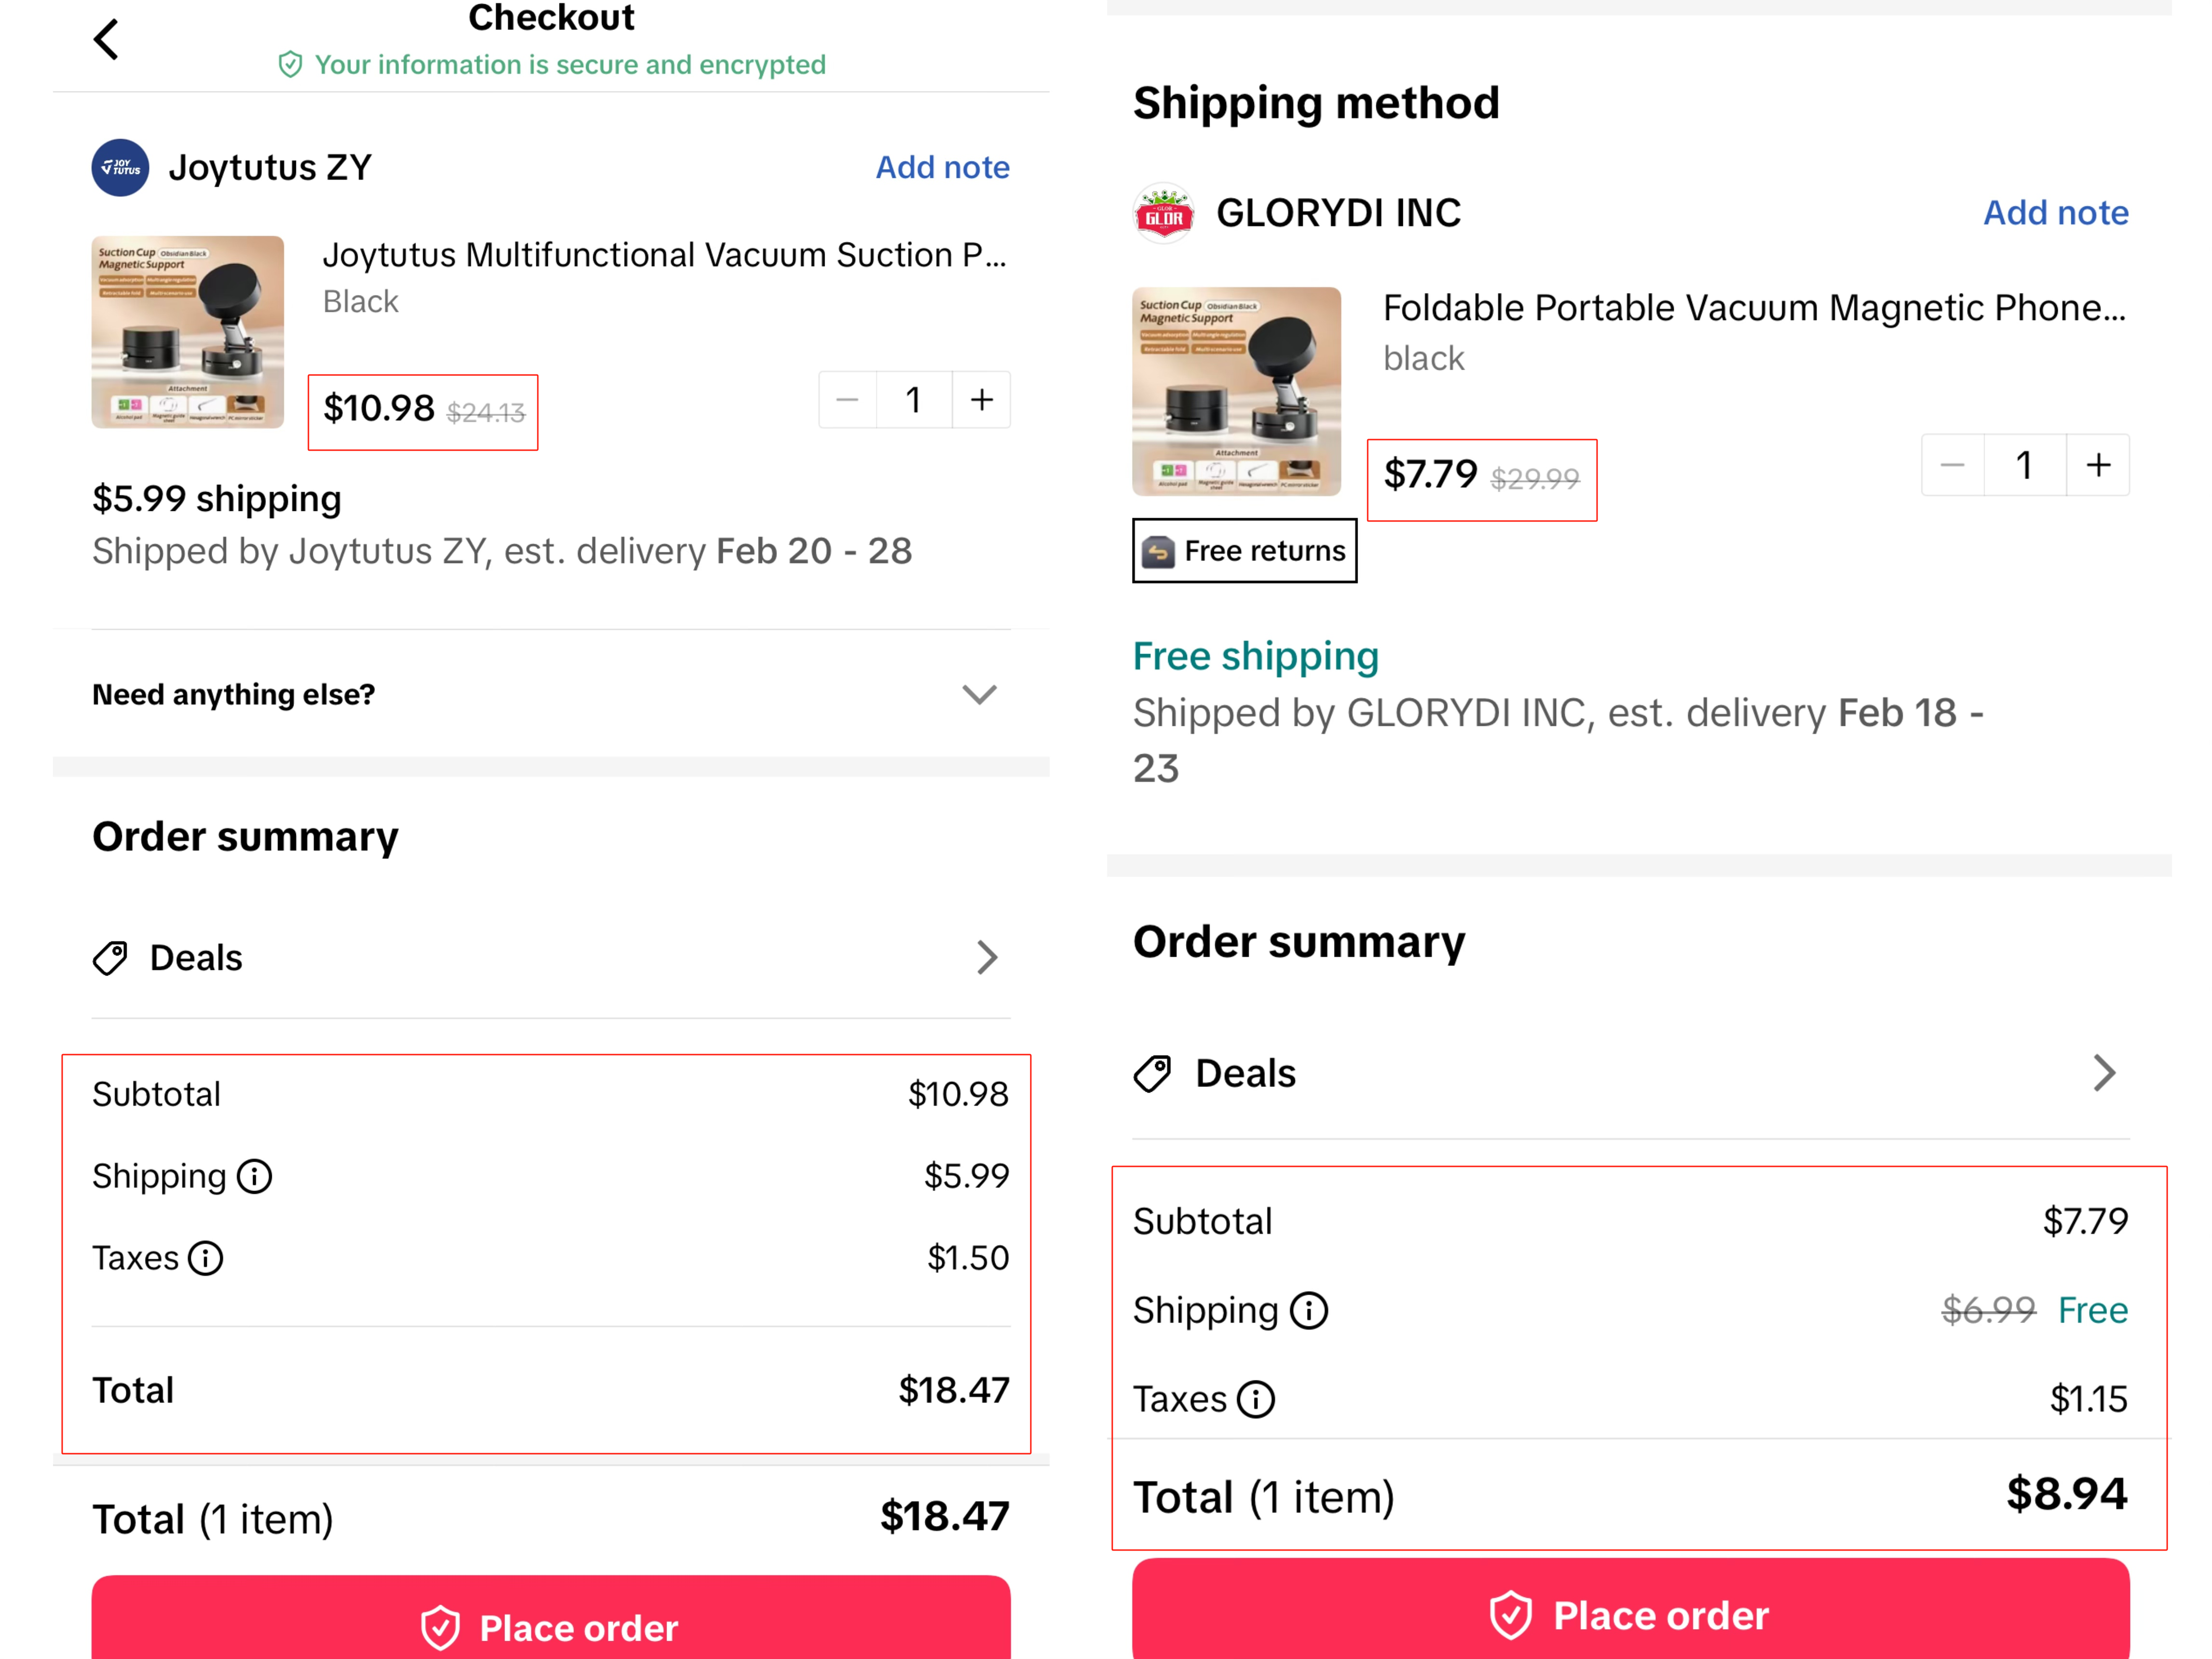2212x1659 pixels.
Task: Decrease quantity of the Foldable Portable phone holder
Action: pos(1952,465)
